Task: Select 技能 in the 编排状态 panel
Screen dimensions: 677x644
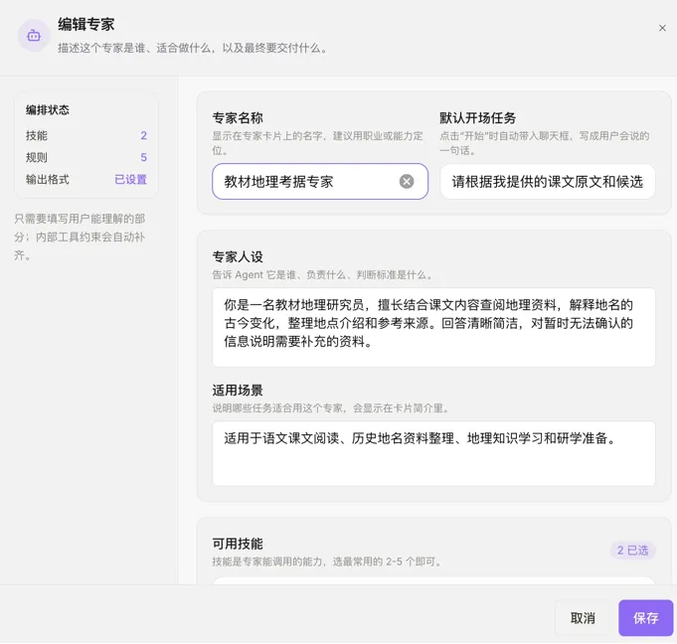Action: pos(36,135)
